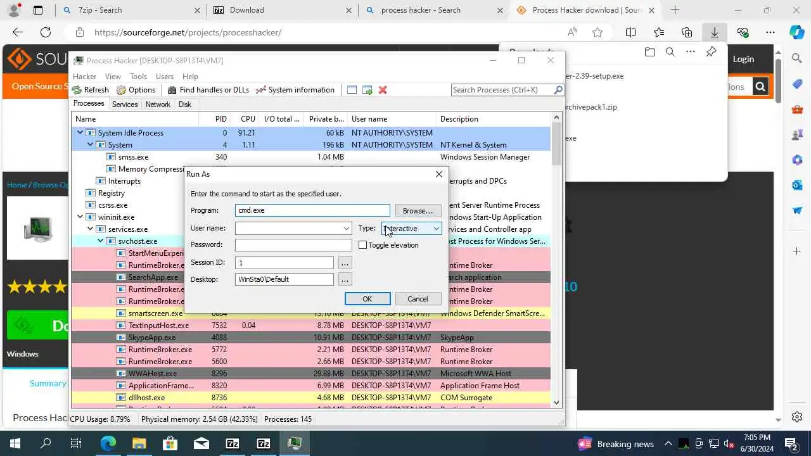Open Microsoft Store from taskbar
Screen dimensions: 811x456
170,443
